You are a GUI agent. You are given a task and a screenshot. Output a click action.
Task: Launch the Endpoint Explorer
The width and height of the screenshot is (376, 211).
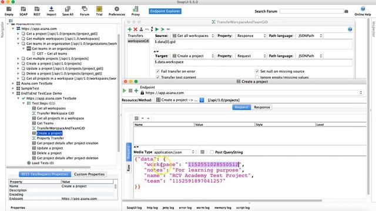(x=165, y=11)
